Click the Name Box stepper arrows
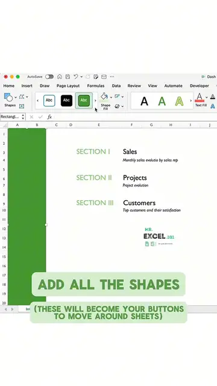Screen dimensions: 217x386 (23, 116)
